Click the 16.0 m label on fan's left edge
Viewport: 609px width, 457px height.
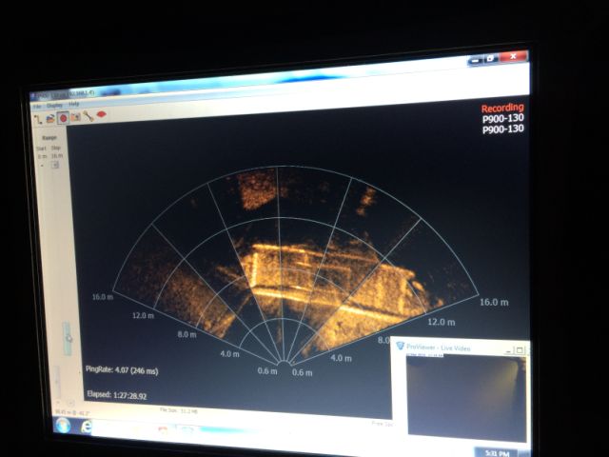click(x=103, y=297)
